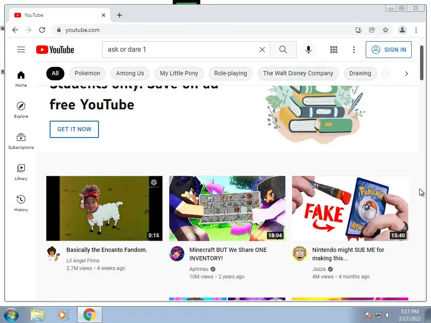Viewport: 431px width, 323px height.
Task: Select the My Little Pony filter chip
Action: click(x=179, y=73)
